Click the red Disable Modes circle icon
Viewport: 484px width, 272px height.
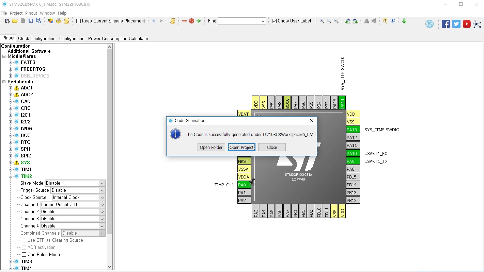191,21
